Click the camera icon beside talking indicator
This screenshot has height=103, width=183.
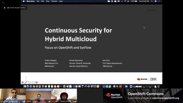[x=8, y=8]
